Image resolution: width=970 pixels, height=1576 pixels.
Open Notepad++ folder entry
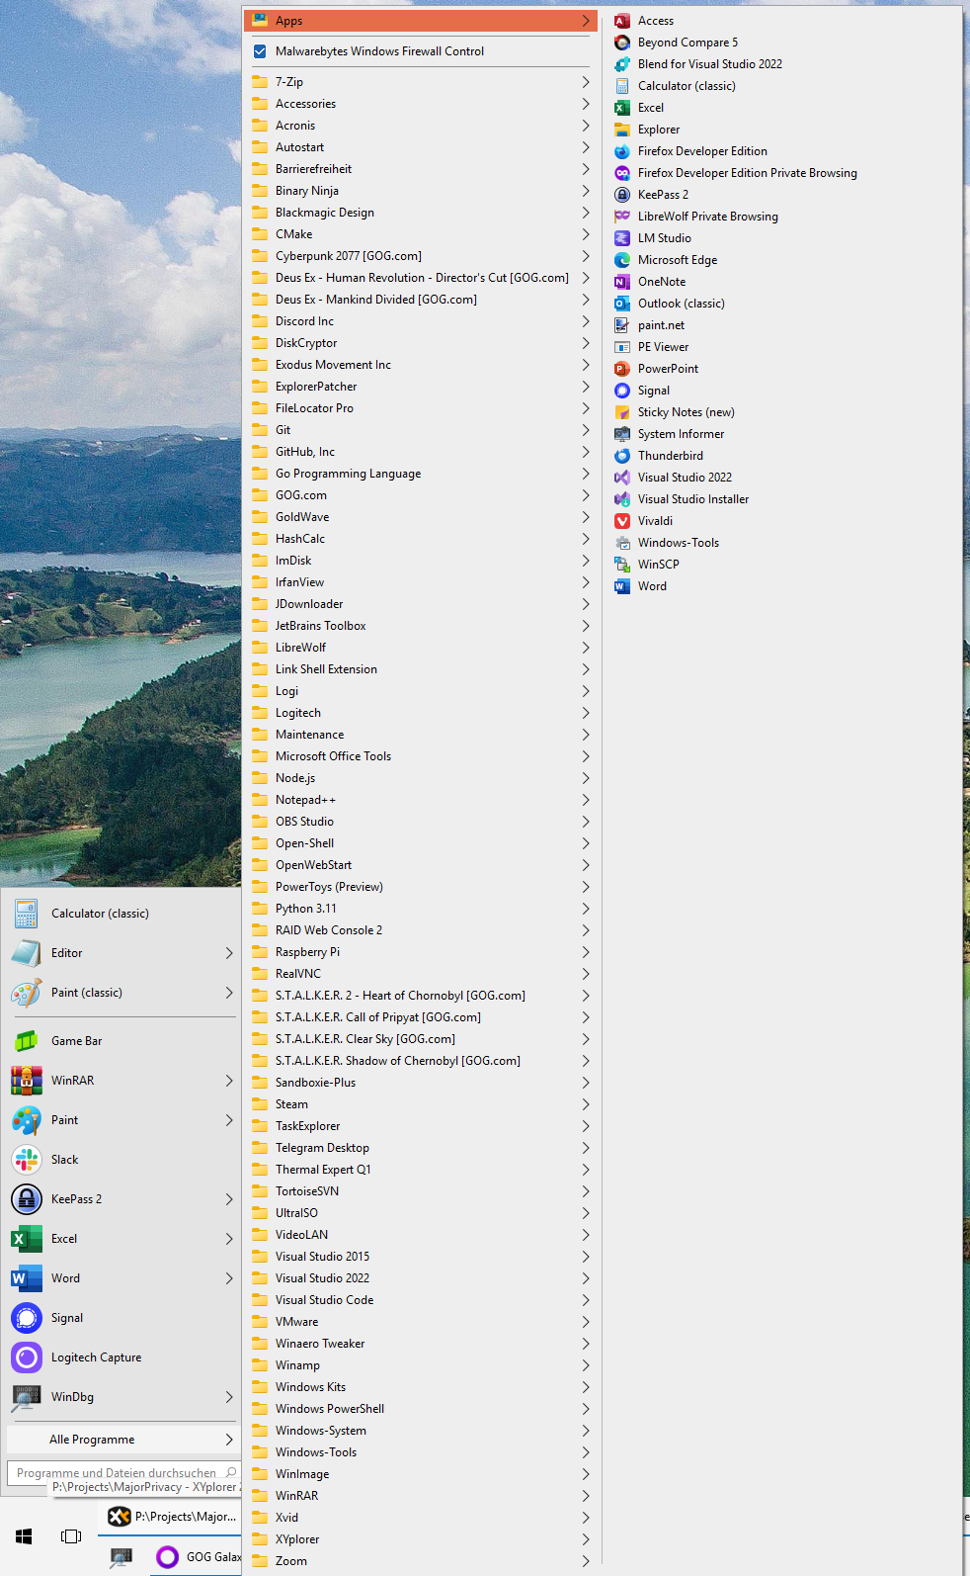click(x=420, y=800)
